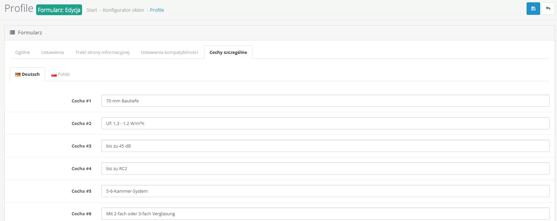Click the blue save floppy disk icon
This screenshot has height=221, width=557.
[x=533, y=9]
